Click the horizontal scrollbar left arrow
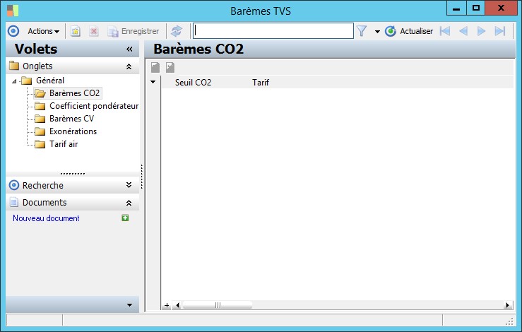The width and height of the screenshot is (522, 332). click(177, 305)
